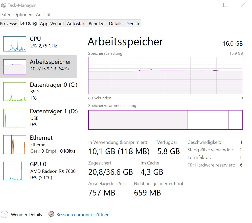Select the CPU usage graph thumbnail

click(15, 44)
